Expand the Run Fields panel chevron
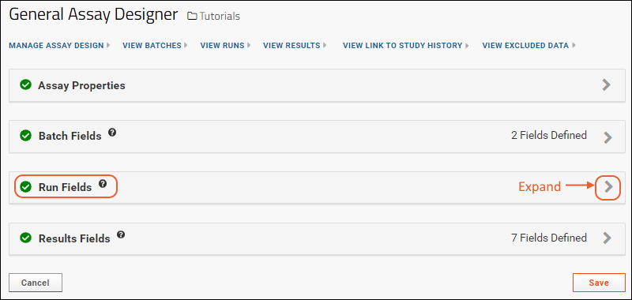This screenshot has width=632, height=300. (608, 187)
